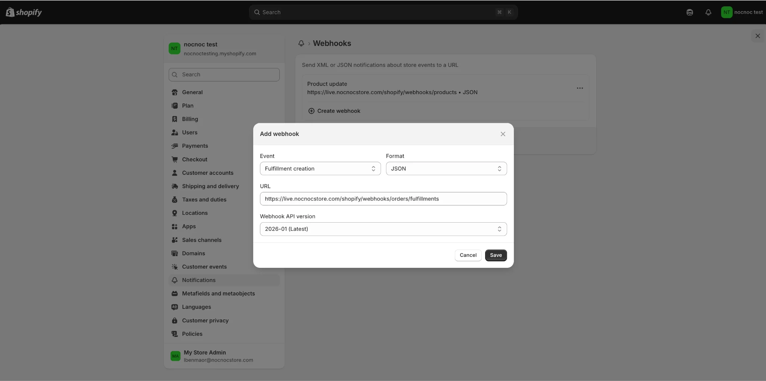The width and height of the screenshot is (766, 381).
Task: Focus the settings sidebar Search field
Action: [x=224, y=75]
